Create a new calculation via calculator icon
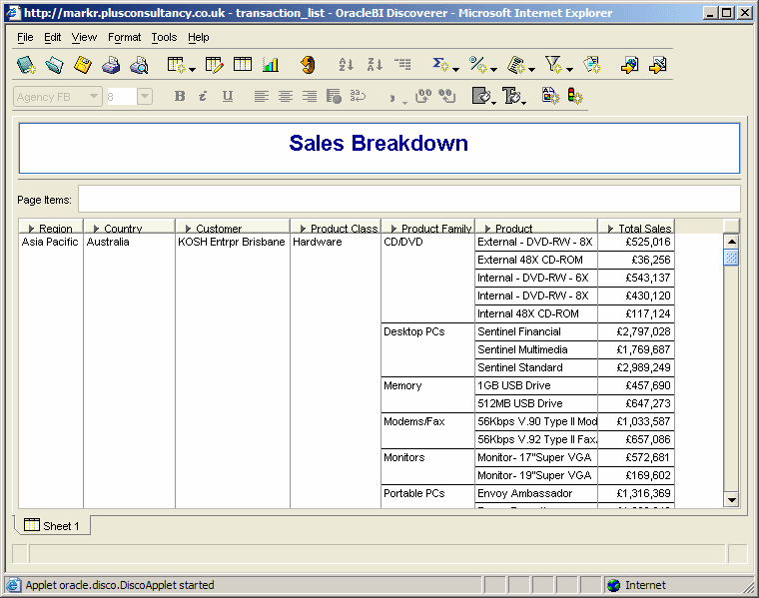The image size is (759, 598). 516,65
